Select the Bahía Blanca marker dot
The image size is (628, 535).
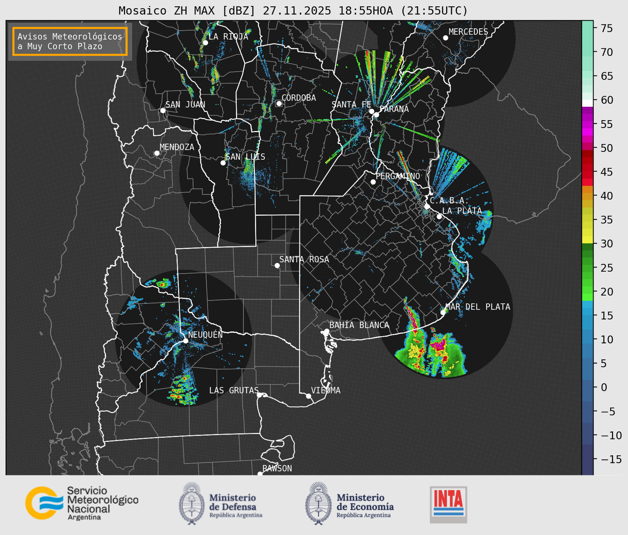point(326,331)
